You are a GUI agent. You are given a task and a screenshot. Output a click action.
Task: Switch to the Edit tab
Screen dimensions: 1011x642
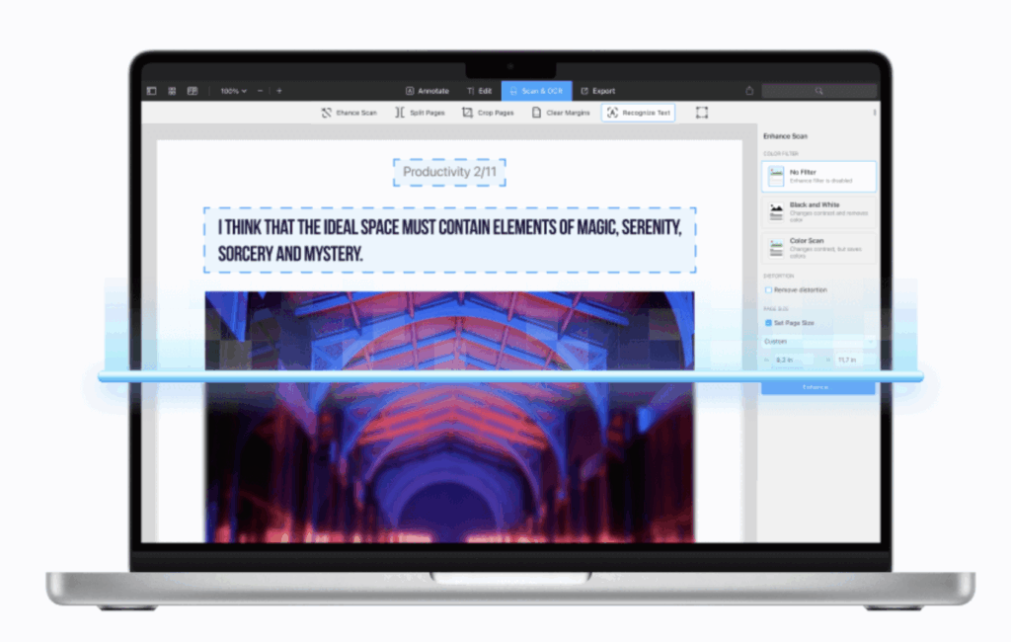click(x=479, y=91)
